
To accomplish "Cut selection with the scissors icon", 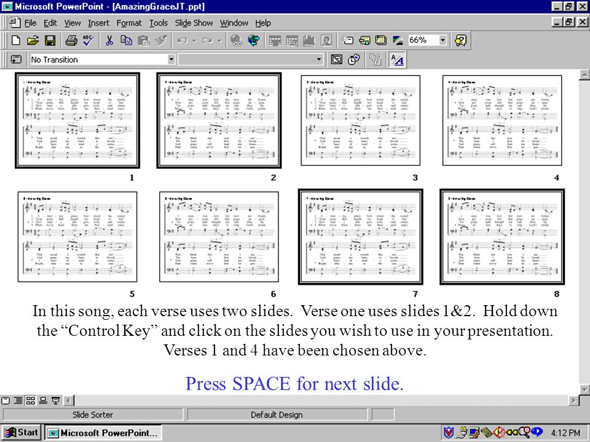I will pos(109,41).
